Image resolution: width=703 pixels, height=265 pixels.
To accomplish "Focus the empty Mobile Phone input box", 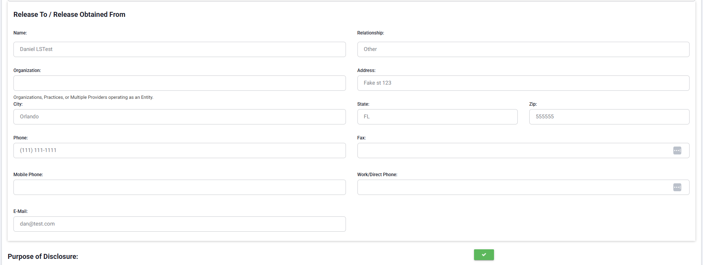I will pos(179,187).
